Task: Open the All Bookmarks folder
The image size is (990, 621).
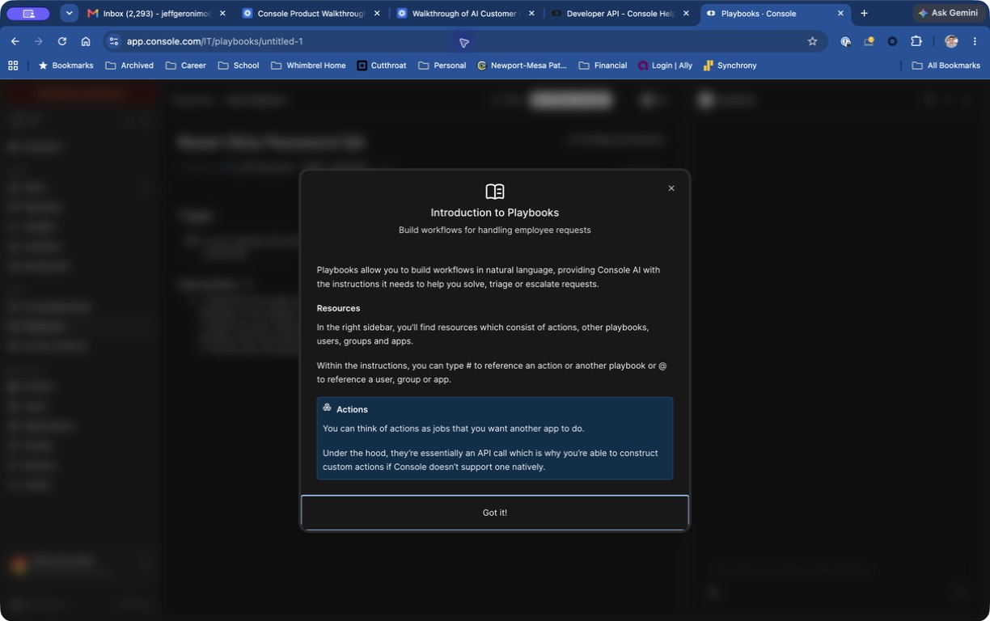Action: tap(946, 65)
